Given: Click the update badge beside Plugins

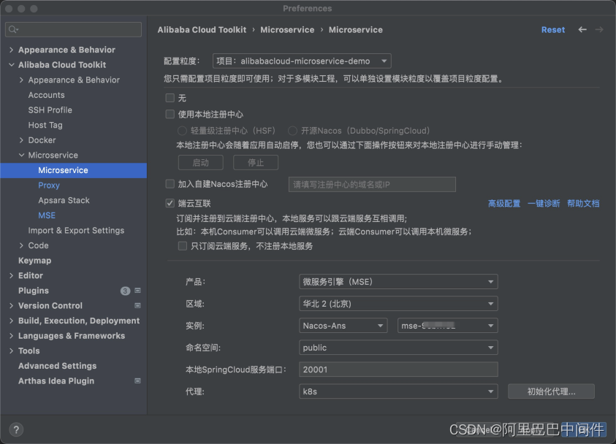Looking at the screenshot, I should (124, 290).
